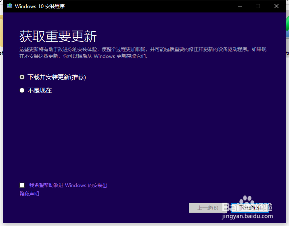The width and height of the screenshot is (289, 226).
Task: Minimize the Windows 10 安装程序 window
Action: [x=240, y=6]
